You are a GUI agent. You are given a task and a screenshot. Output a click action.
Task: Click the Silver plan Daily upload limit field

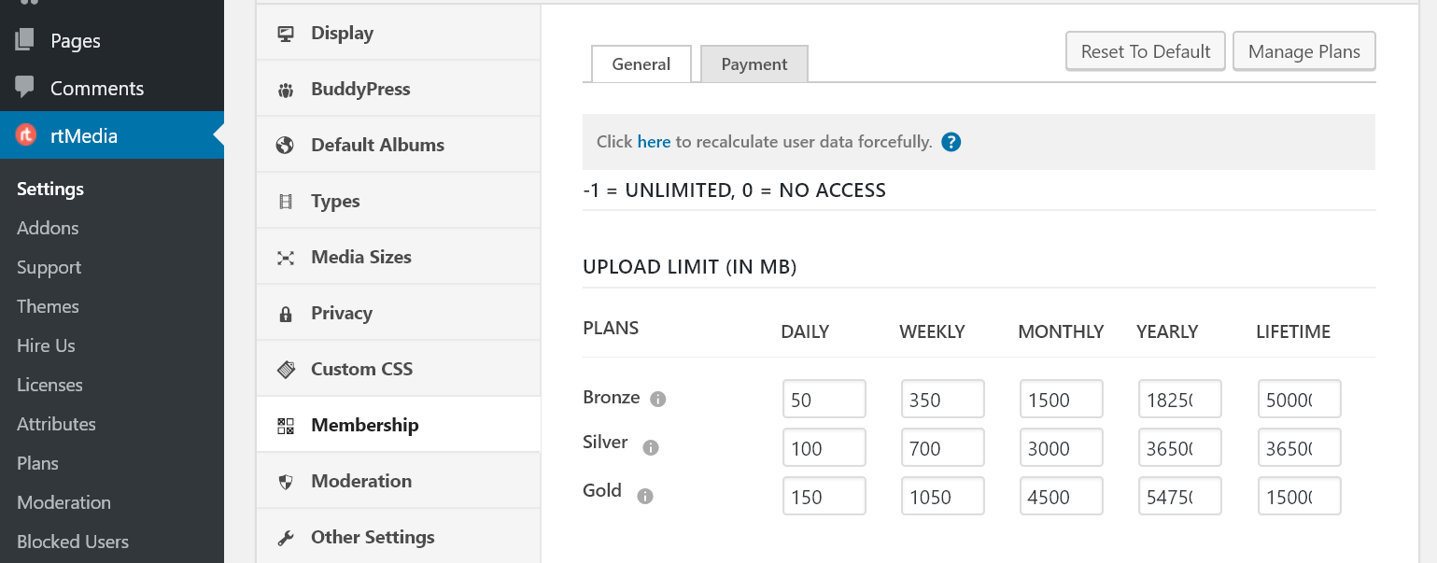824,447
